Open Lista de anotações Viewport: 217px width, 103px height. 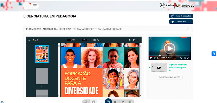tap(181, 16)
